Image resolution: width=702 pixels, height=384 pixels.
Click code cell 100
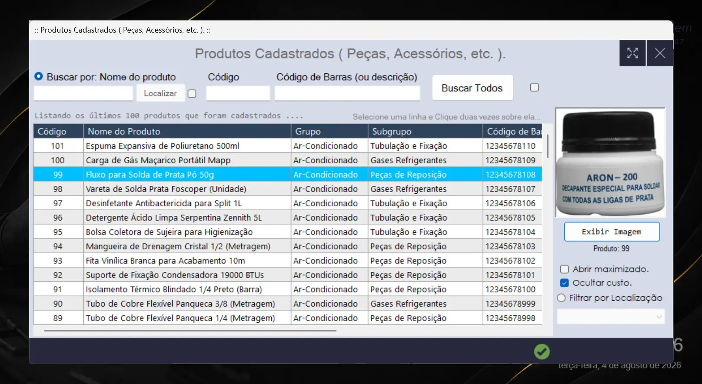(59, 160)
